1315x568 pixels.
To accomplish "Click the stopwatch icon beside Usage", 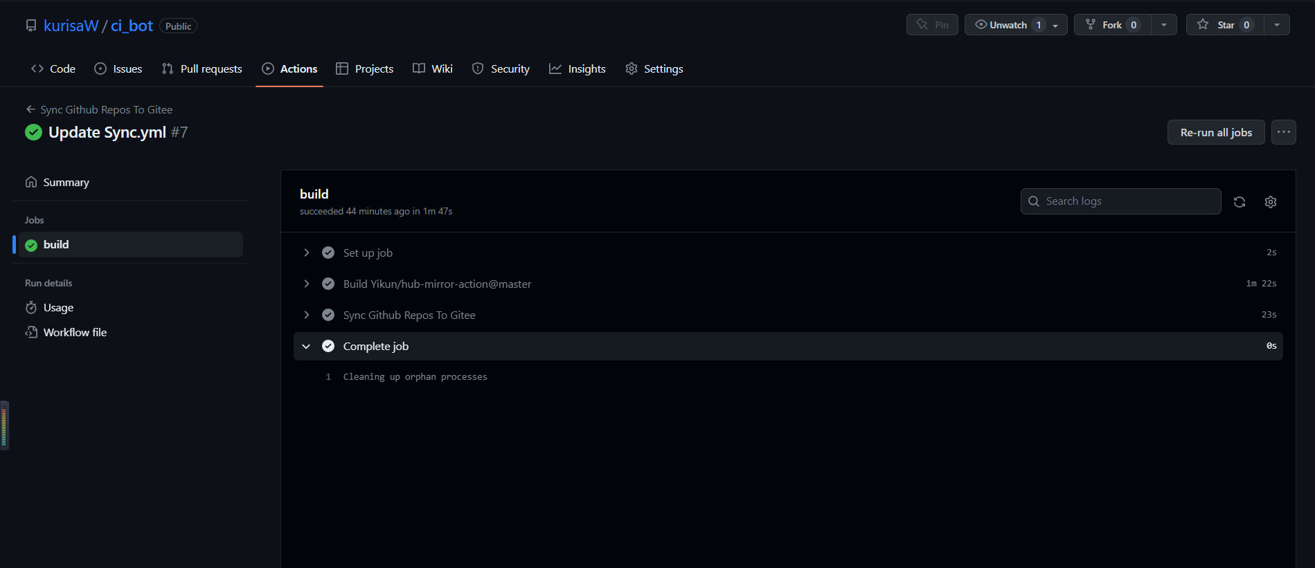I will click(x=31, y=307).
